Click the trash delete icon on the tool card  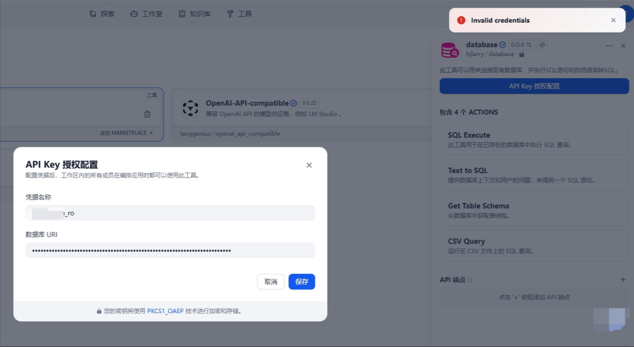[x=147, y=114]
